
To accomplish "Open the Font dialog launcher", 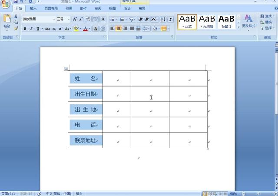I will (105, 37).
